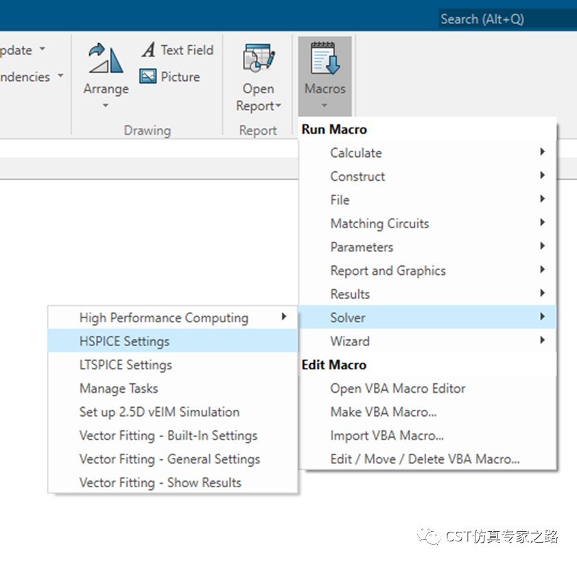Click the Macros ribbon icon
577x562 pixels.
click(325, 59)
